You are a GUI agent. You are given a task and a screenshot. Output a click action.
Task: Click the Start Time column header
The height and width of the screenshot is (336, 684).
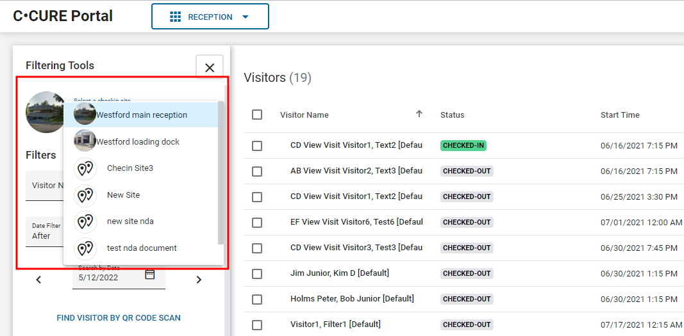[620, 115]
